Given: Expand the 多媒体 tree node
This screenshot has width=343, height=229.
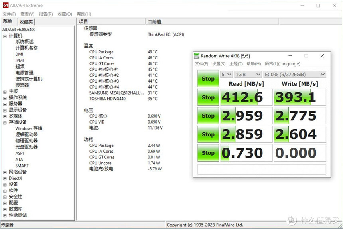Looking at the screenshot, I should (5, 116).
